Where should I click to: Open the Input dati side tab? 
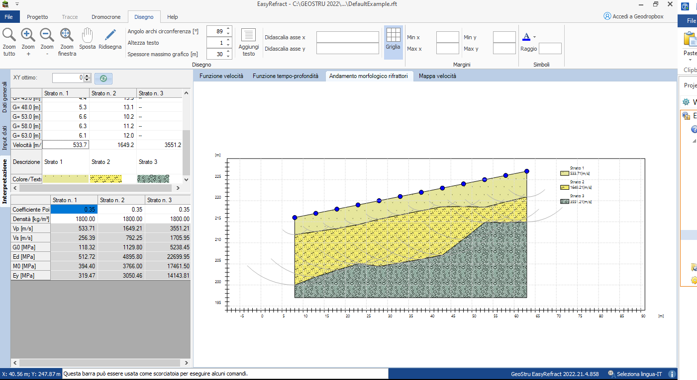(x=5, y=137)
